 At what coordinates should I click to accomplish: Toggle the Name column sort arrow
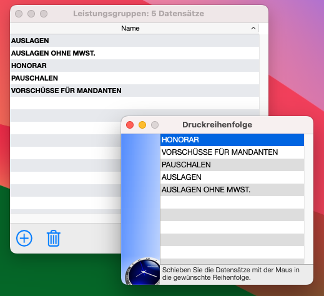[253, 28]
